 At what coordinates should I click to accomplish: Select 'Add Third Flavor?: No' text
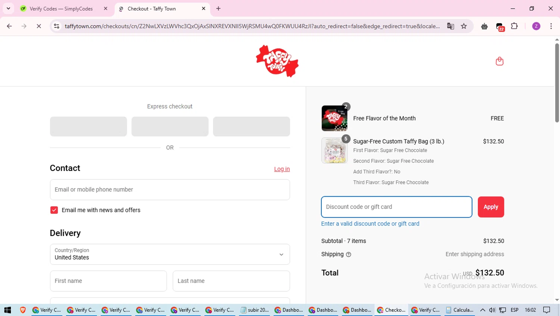(377, 172)
